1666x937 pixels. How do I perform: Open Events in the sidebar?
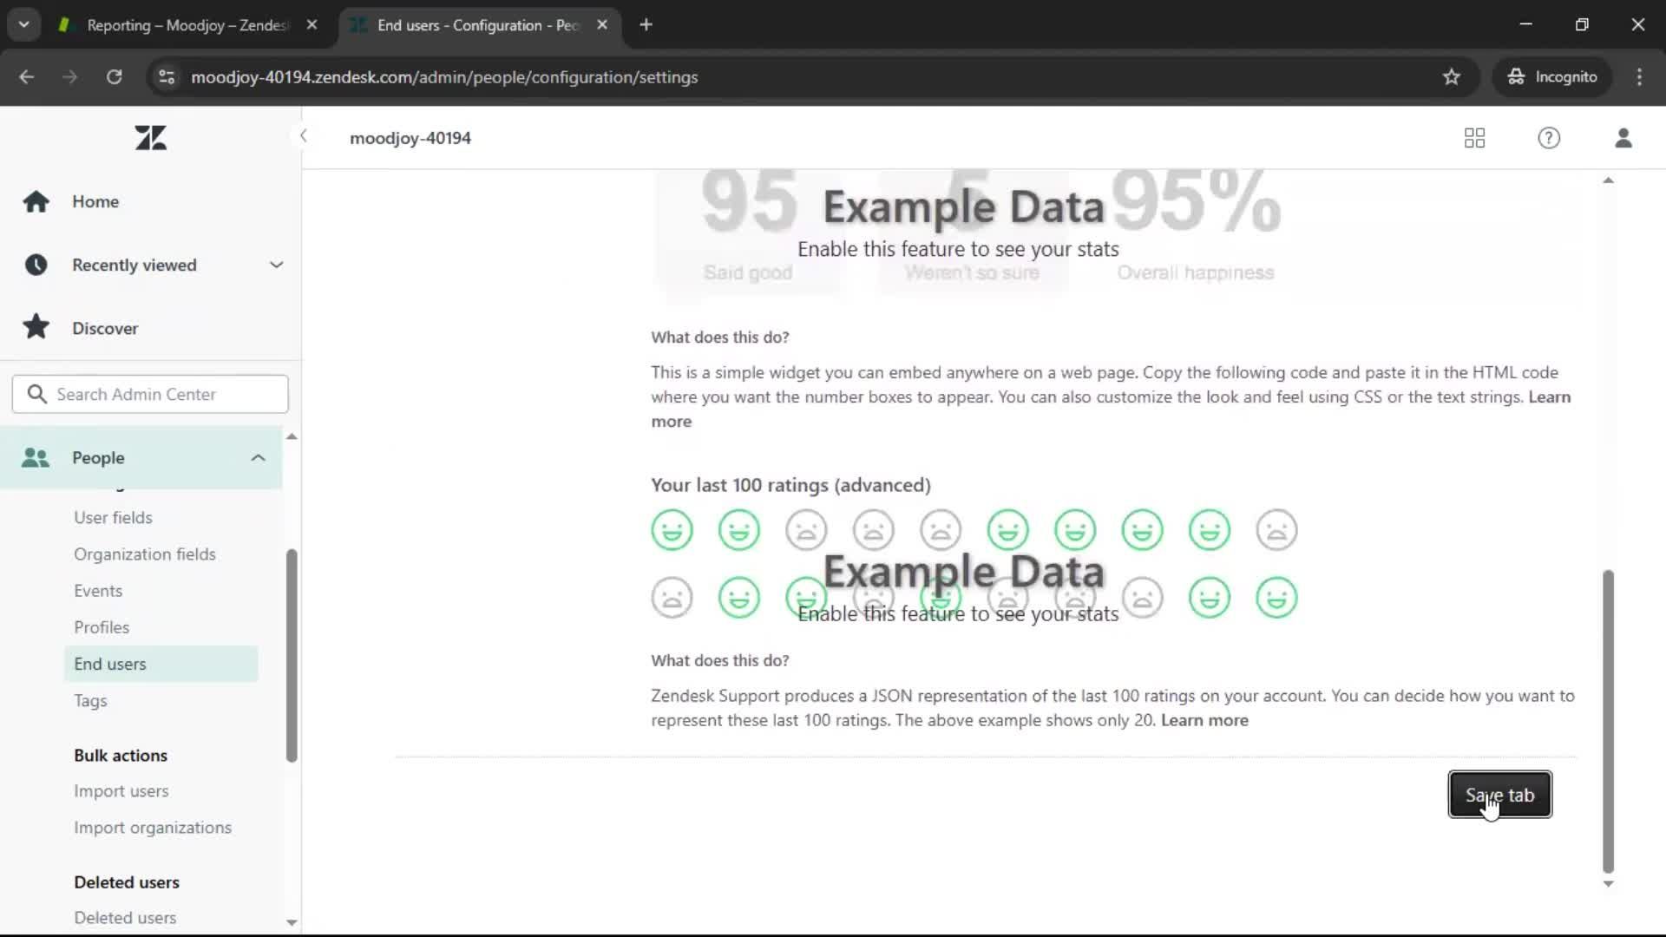(x=98, y=591)
